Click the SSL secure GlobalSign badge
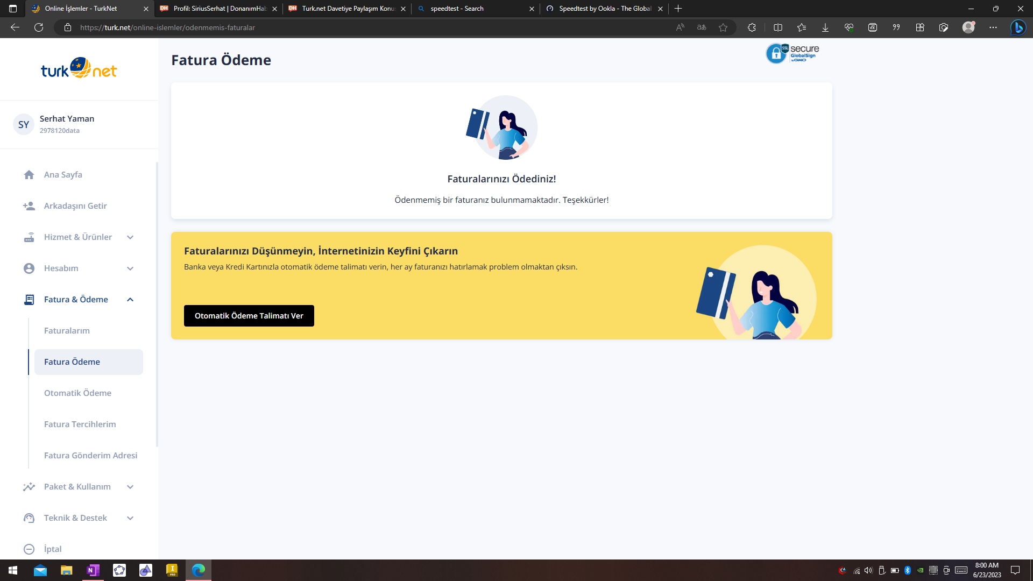Viewport: 1033px width, 581px height. coord(793,53)
